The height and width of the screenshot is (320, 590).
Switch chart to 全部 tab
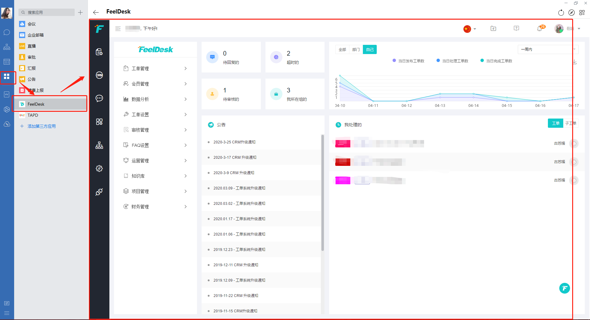tap(342, 49)
